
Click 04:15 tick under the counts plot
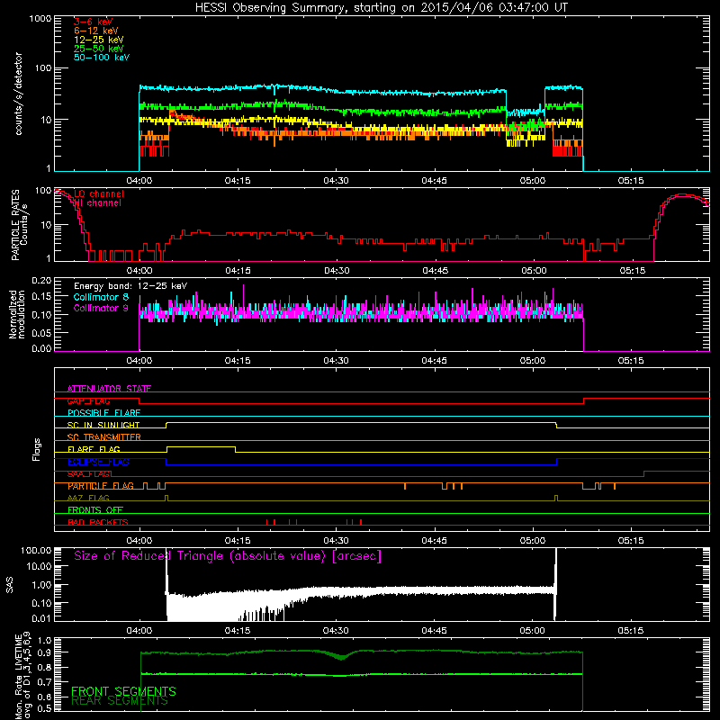click(x=238, y=181)
